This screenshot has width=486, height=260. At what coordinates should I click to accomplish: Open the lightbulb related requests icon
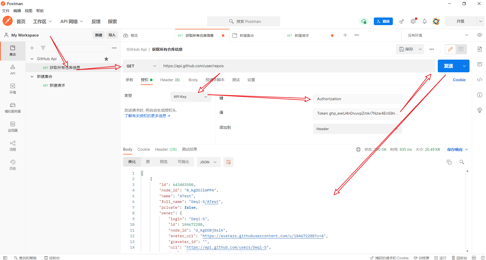coord(479,110)
